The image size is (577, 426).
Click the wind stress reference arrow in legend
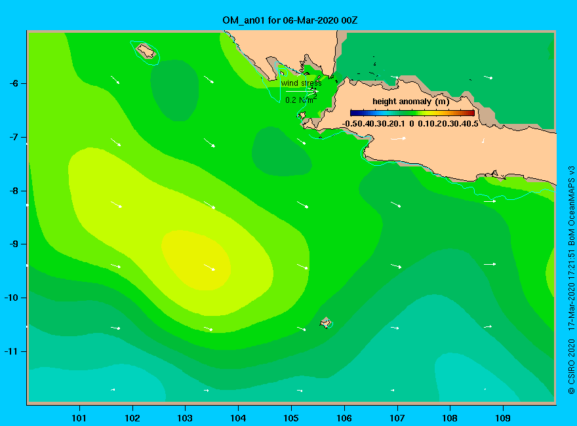coord(302,91)
